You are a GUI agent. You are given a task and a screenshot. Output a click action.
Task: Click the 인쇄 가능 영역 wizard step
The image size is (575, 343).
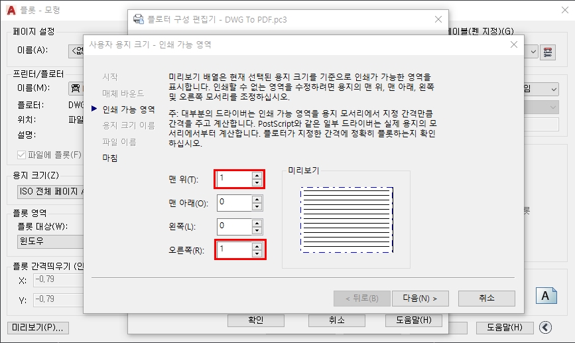pos(129,109)
